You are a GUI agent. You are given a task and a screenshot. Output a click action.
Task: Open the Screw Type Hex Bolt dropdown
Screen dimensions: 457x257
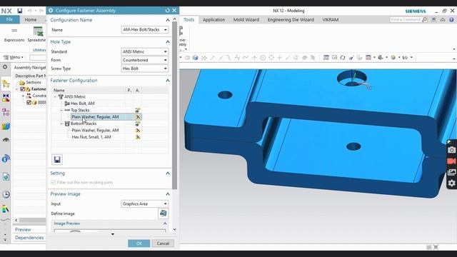coord(145,69)
